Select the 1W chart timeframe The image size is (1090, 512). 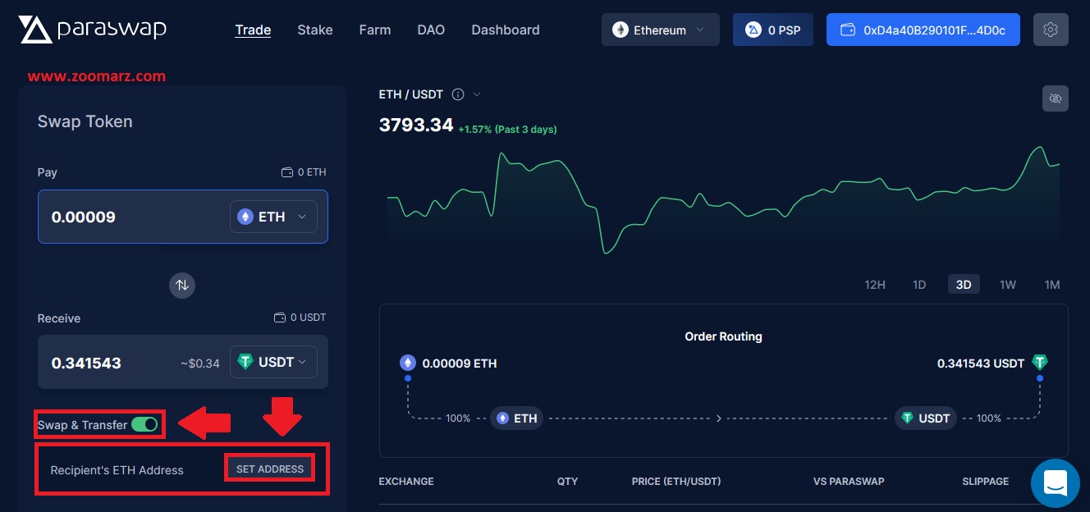pyautogui.click(x=1008, y=285)
